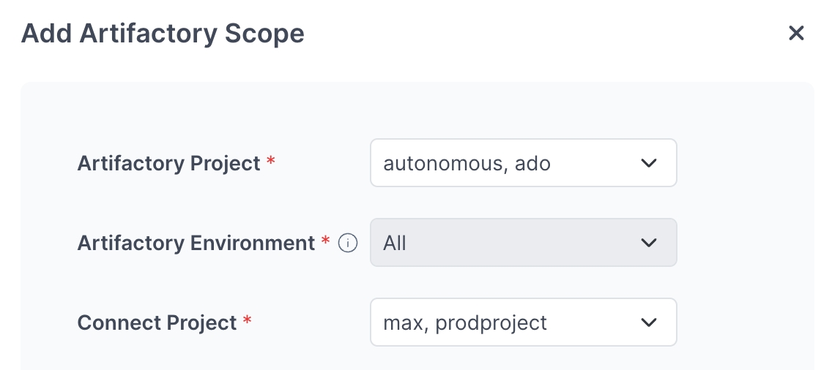Click the "All" environment value
This screenshot has width=832, height=370.
pyautogui.click(x=395, y=243)
